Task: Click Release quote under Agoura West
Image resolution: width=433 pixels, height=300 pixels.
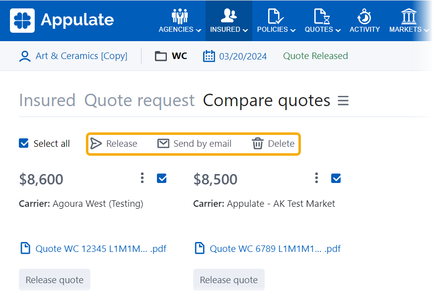Action: (x=55, y=280)
